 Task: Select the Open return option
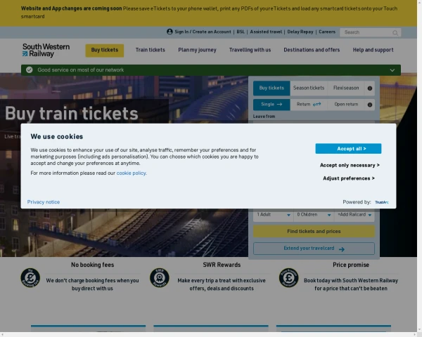point(345,105)
